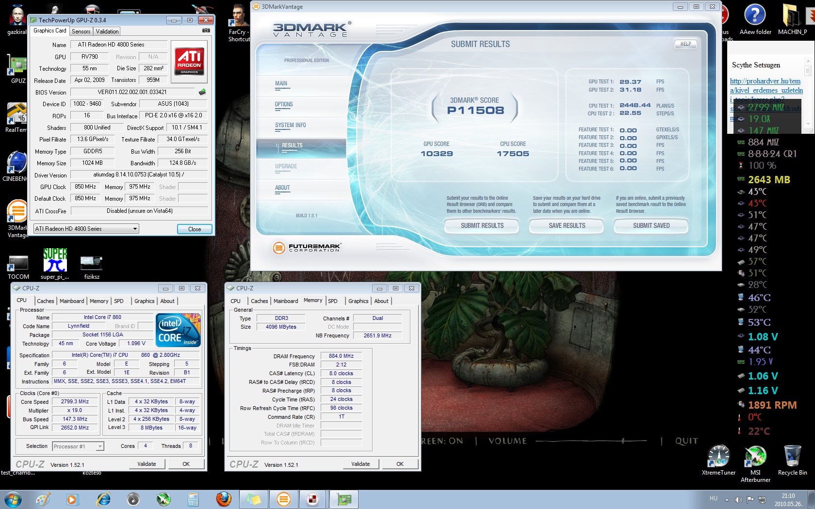Open the volume control in the system tray
The width and height of the screenshot is (815, 509).
[738, 499]
